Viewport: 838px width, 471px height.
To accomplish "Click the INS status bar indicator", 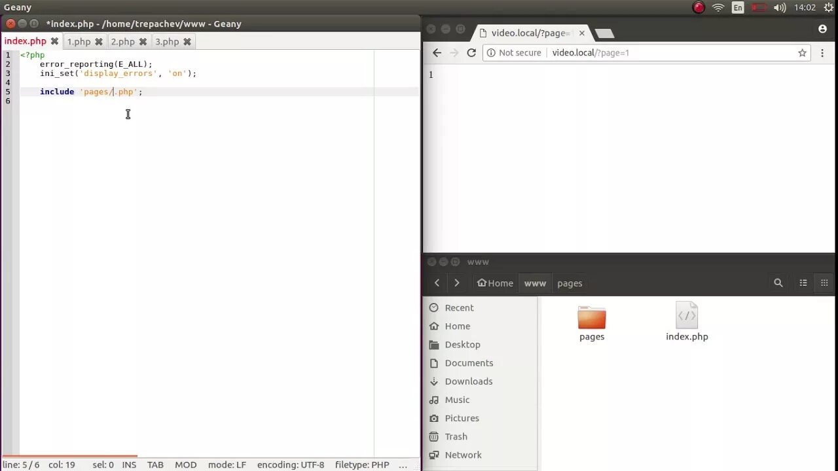I will point(129,464).
